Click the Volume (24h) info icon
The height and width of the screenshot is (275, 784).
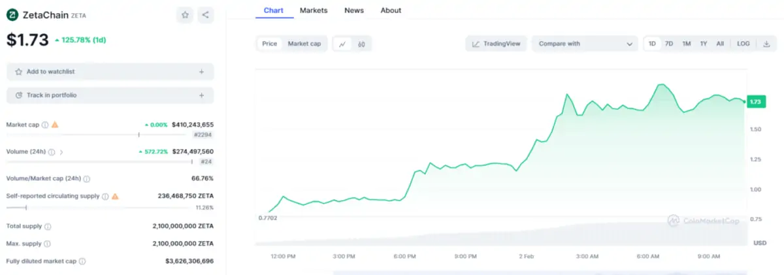[x=52, y=152]
